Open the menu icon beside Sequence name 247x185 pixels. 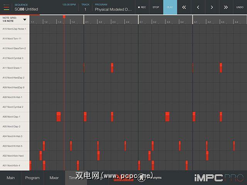[7, 7]
